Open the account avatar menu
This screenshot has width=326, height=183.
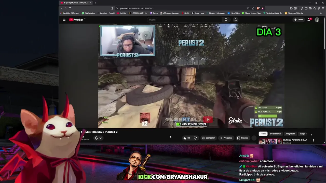coord(317,20)
